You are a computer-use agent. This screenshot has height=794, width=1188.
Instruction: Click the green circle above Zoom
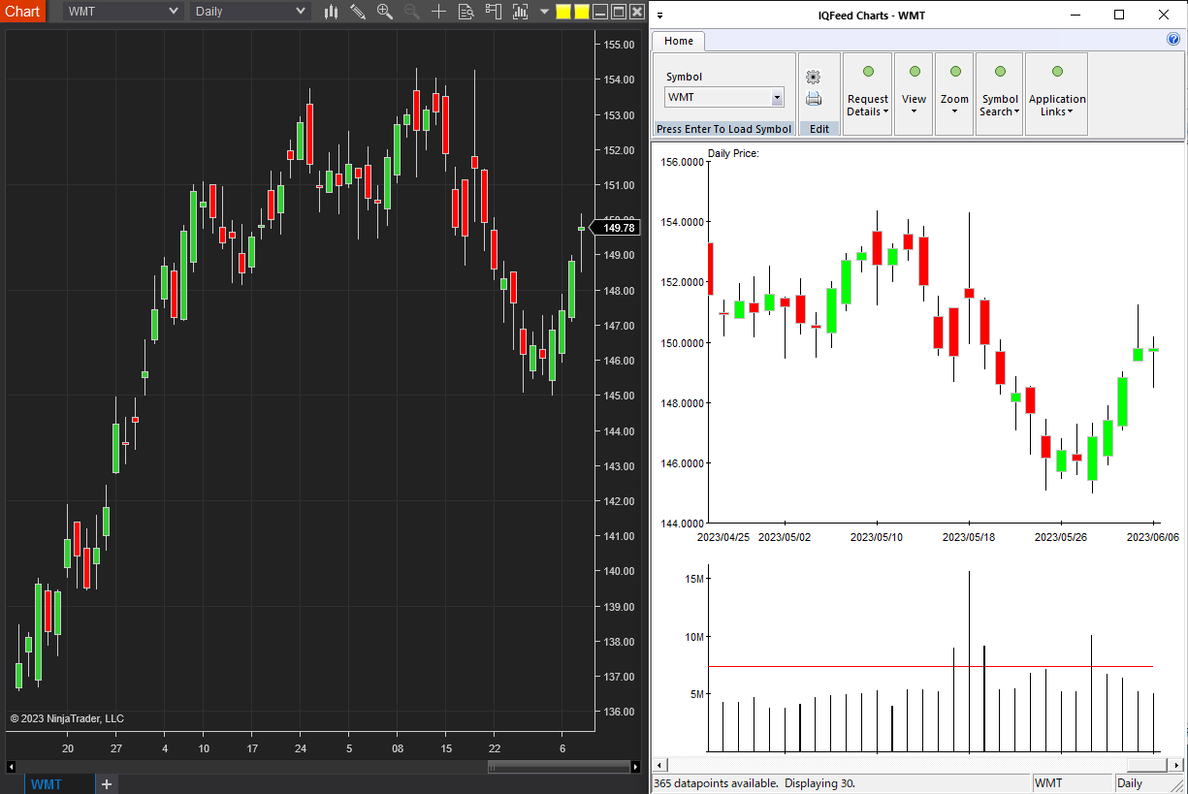[x=955, y=72]
